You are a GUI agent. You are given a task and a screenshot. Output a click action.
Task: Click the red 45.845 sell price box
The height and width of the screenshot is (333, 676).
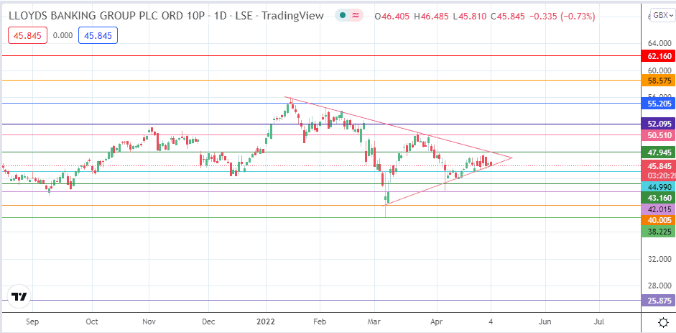tap(27, 36)
